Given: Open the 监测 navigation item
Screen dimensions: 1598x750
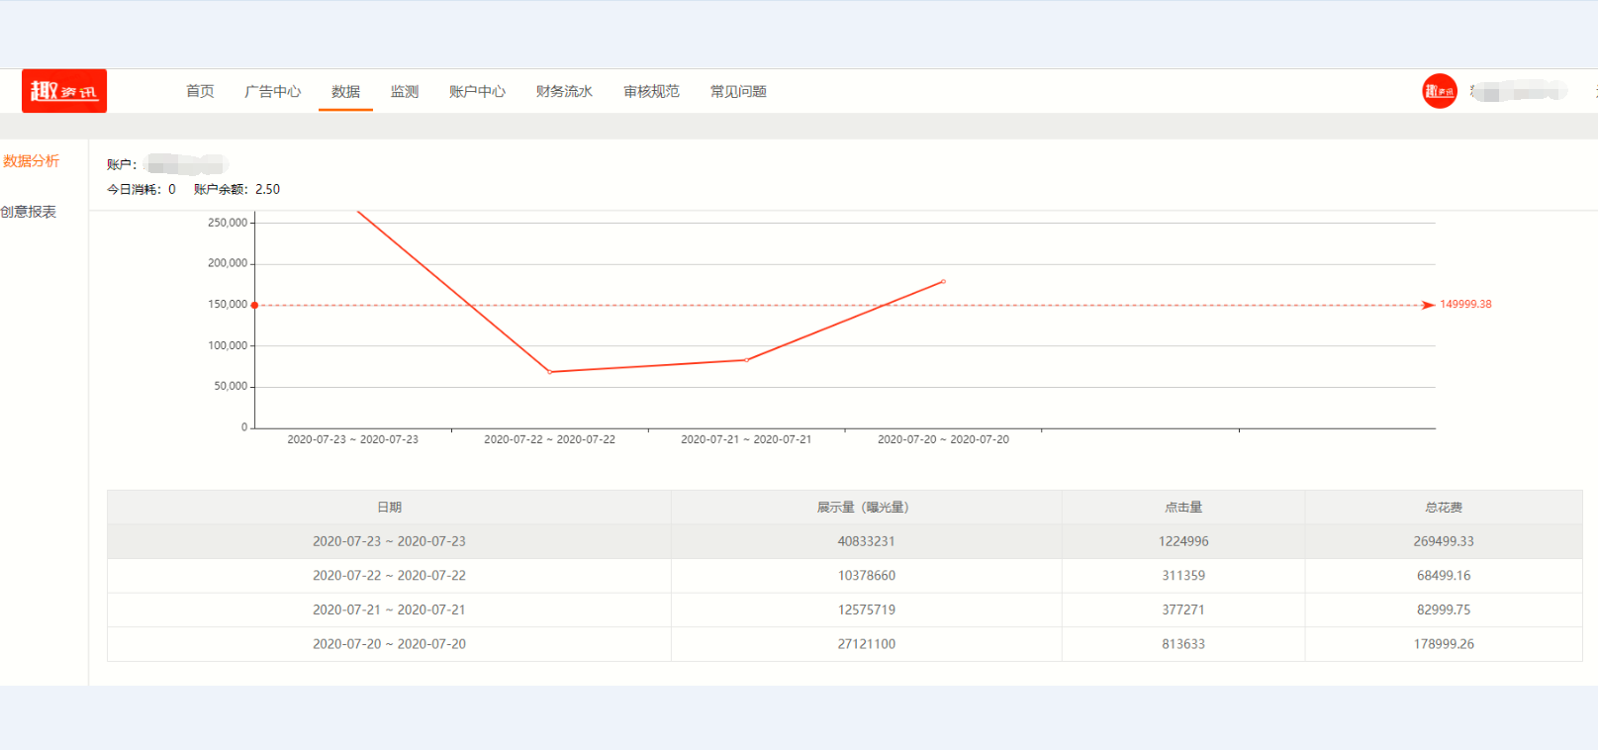Looking at the screenshot, I should click(x=404, y=91).
